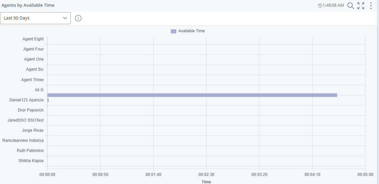
Task: Click the Agents by Available Time title
Action: [x=28, y=5]
